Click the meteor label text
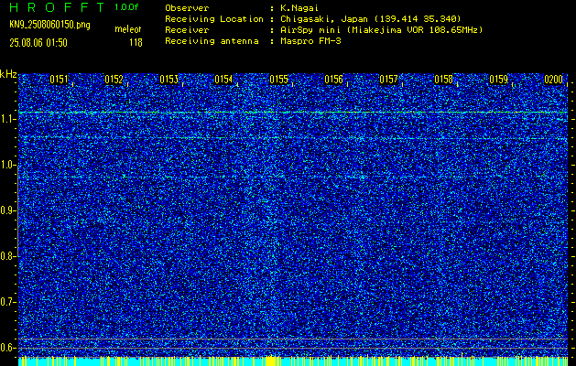 [128, 29]
